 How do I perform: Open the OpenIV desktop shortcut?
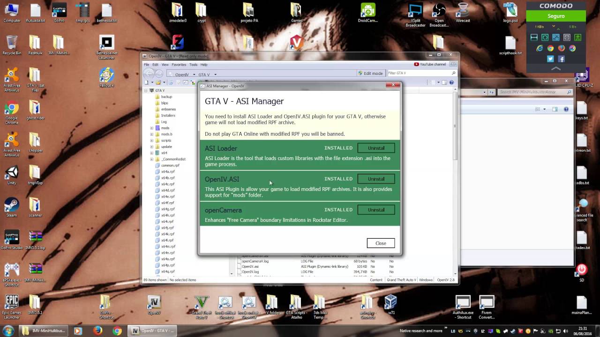click(x=154, y=305)
